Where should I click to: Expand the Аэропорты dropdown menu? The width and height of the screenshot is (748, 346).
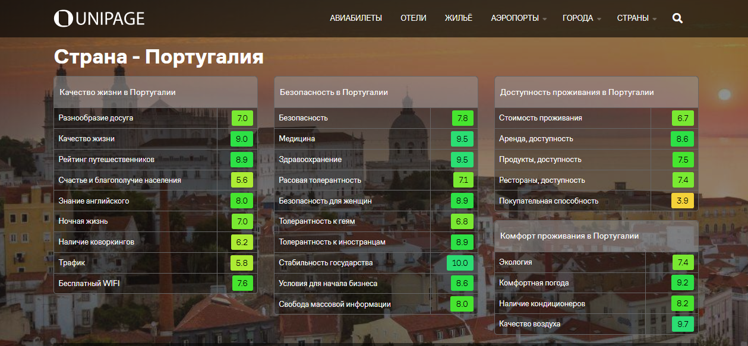[518, 18]
